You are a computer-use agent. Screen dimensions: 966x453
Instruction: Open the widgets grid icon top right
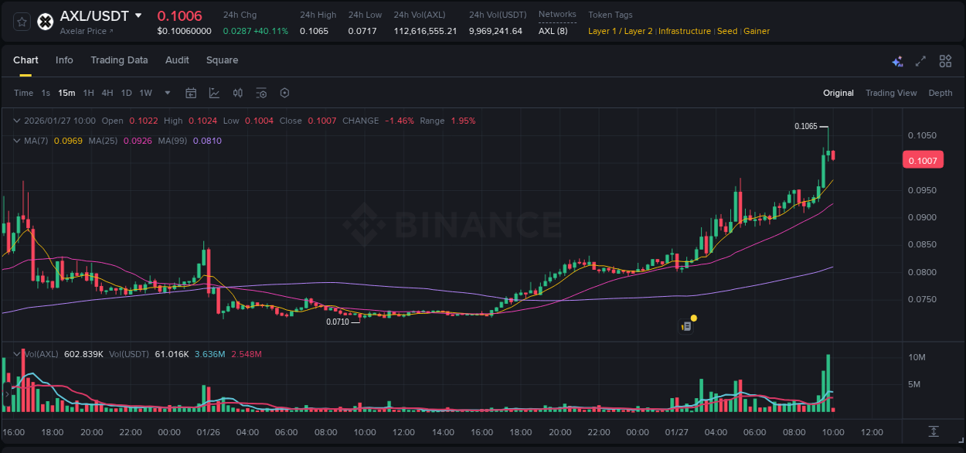point(945,60)
